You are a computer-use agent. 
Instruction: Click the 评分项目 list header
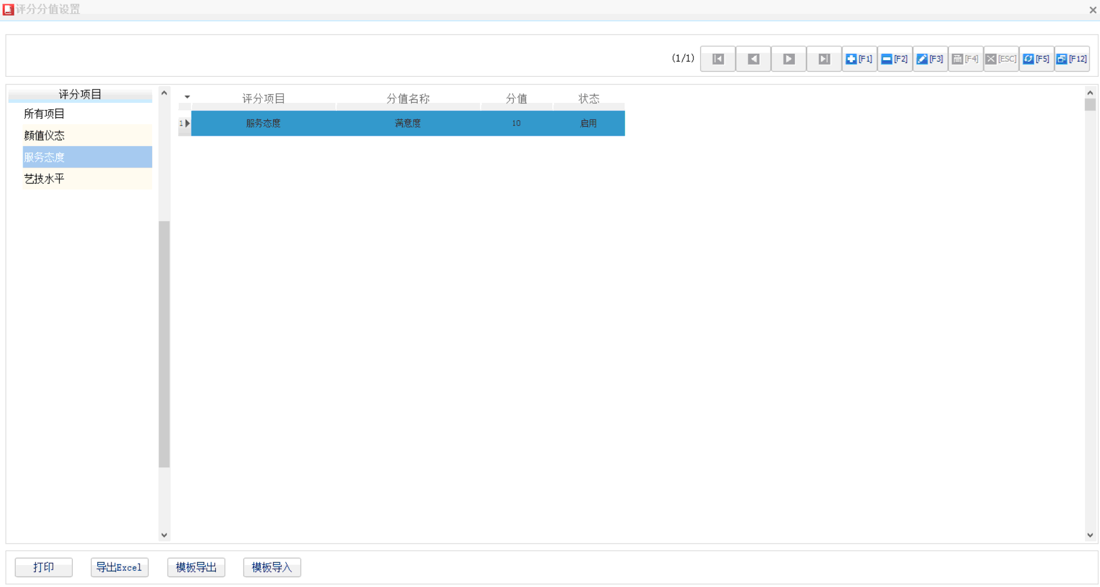80,94
